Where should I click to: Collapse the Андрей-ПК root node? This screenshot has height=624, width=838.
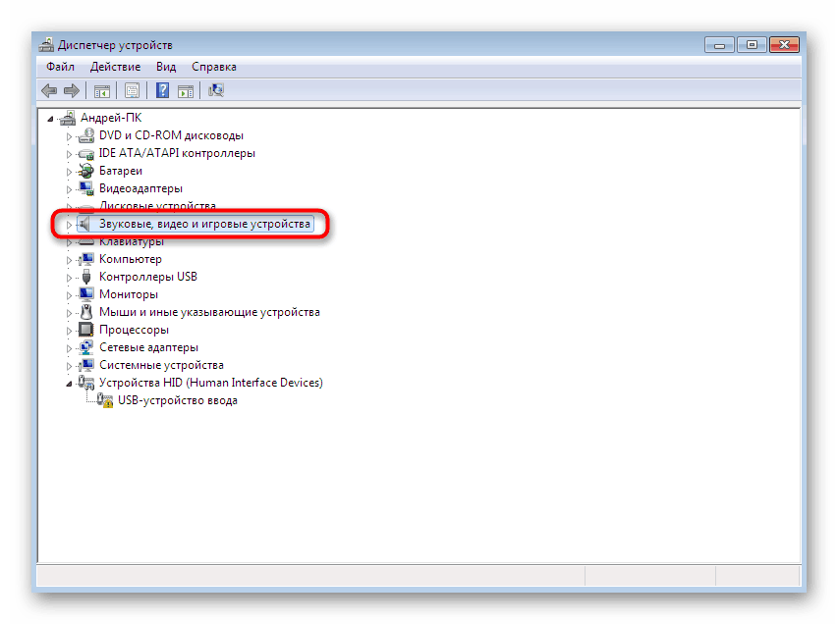tap(50, 119)
